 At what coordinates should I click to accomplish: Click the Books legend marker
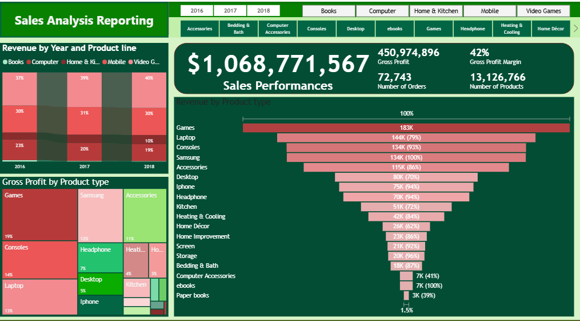tap(5, 62)
